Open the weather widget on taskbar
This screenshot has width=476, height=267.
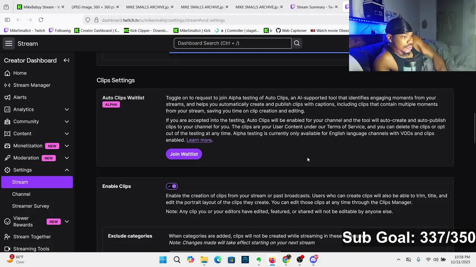click(16, 259)
